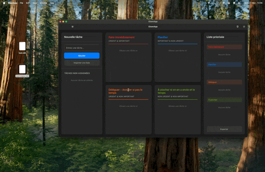
Task: Click the Déléguer - Annuler quadrant title
Action: (126, 91)
